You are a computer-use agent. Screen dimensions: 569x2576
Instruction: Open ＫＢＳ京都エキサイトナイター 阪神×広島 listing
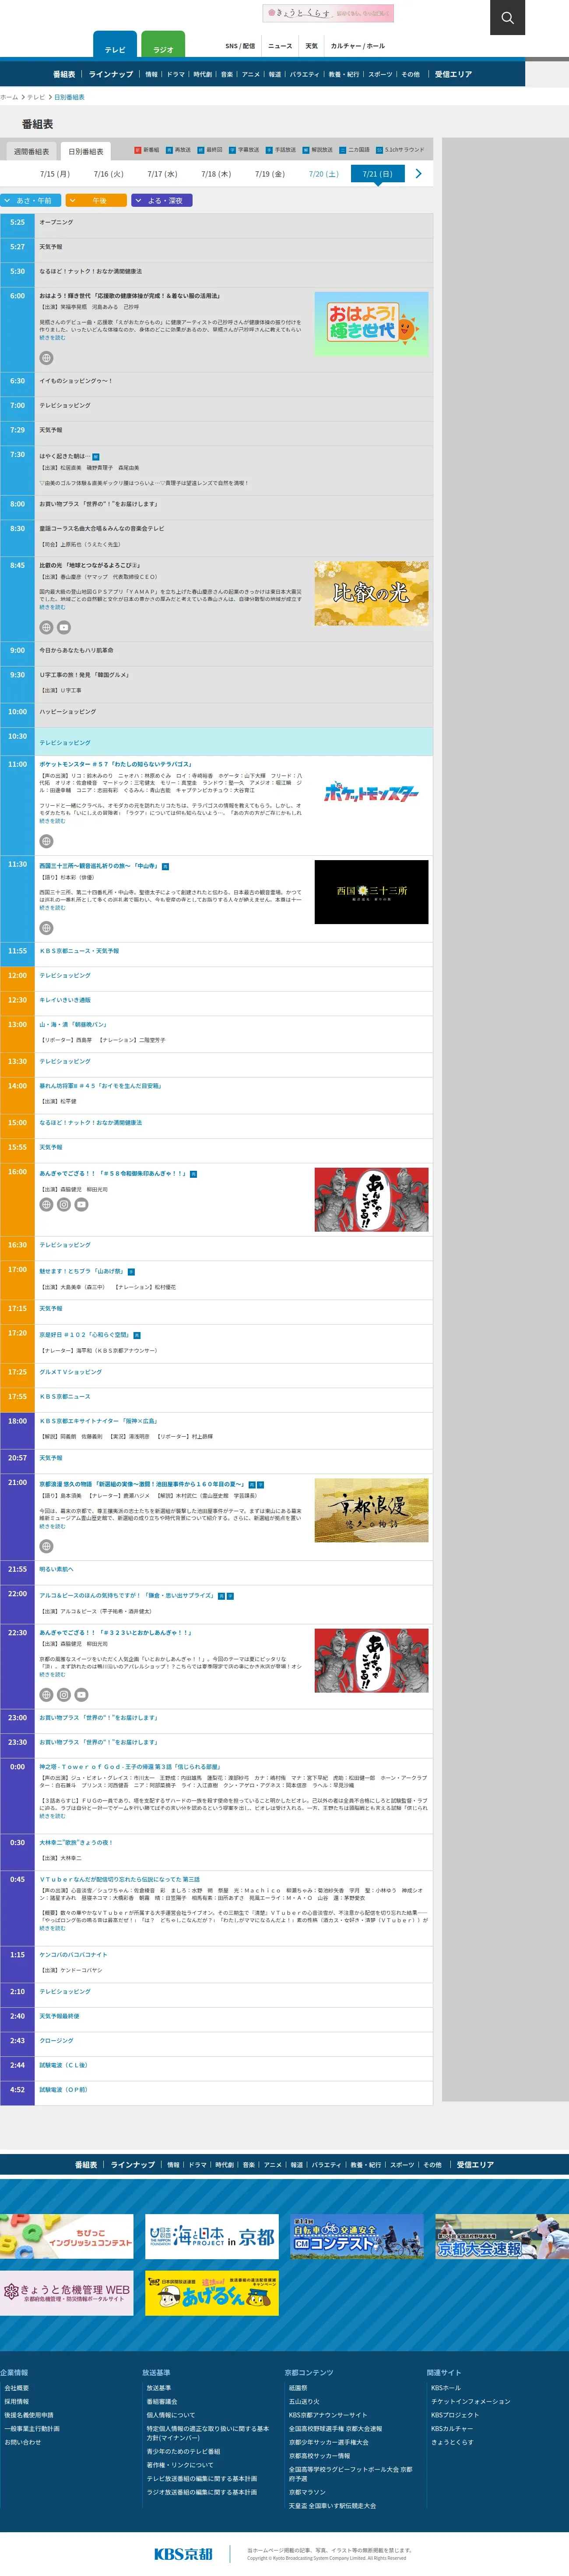tap(98, 1421)
